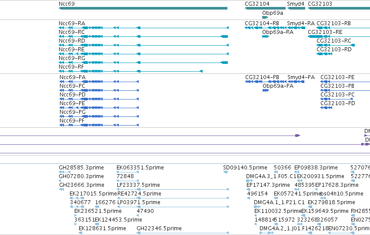Select the GH07280.3prime EST label
Screen dimensions: 370x235
coord(81,176)
